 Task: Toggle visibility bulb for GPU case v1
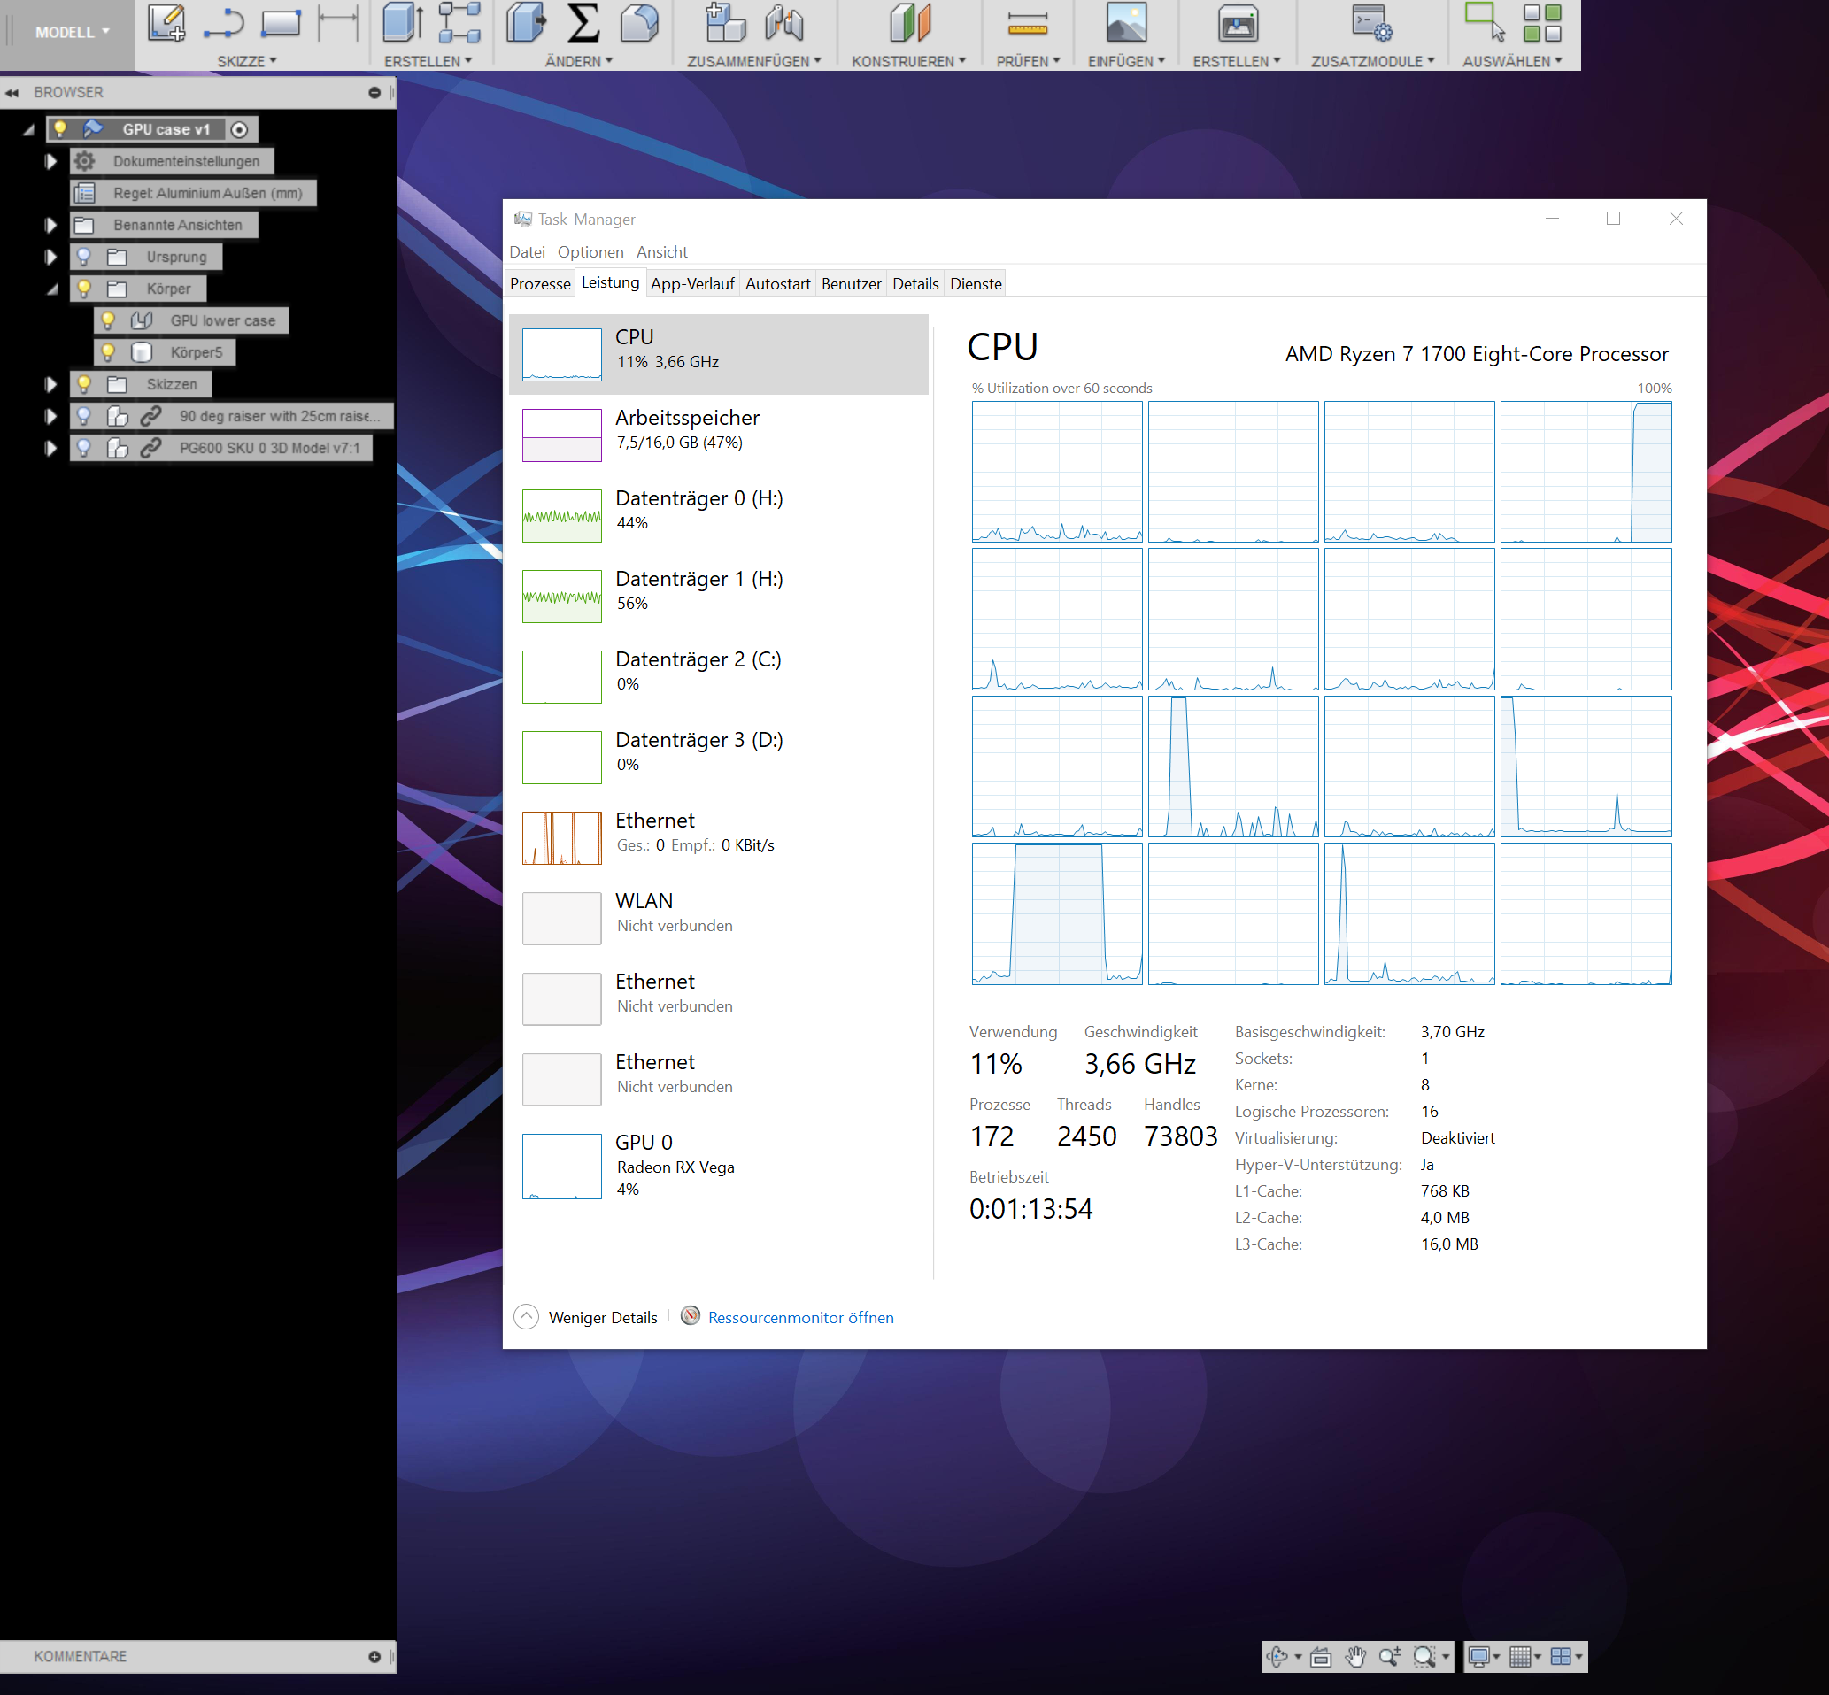[60, 129]
